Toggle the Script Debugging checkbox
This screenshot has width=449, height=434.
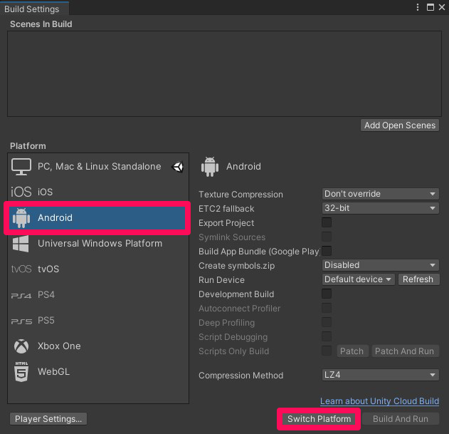point(327,336)
